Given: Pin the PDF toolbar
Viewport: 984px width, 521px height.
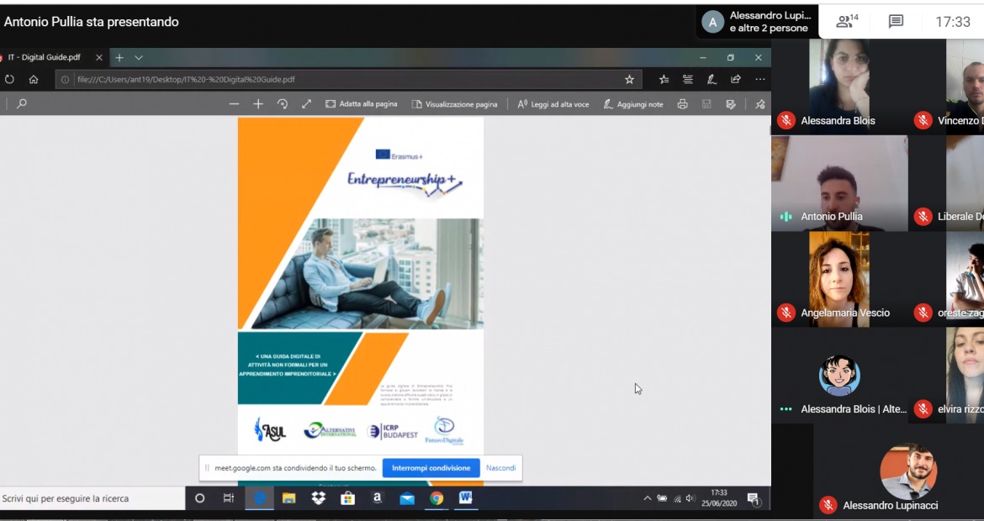Looking at the screenshot, I should pos(760,104).
